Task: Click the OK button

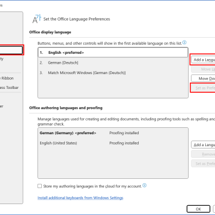Action: [198, 209]
